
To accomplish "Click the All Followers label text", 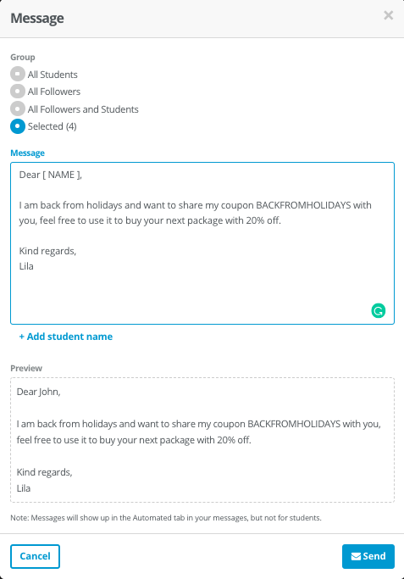I will pos(54,92).
